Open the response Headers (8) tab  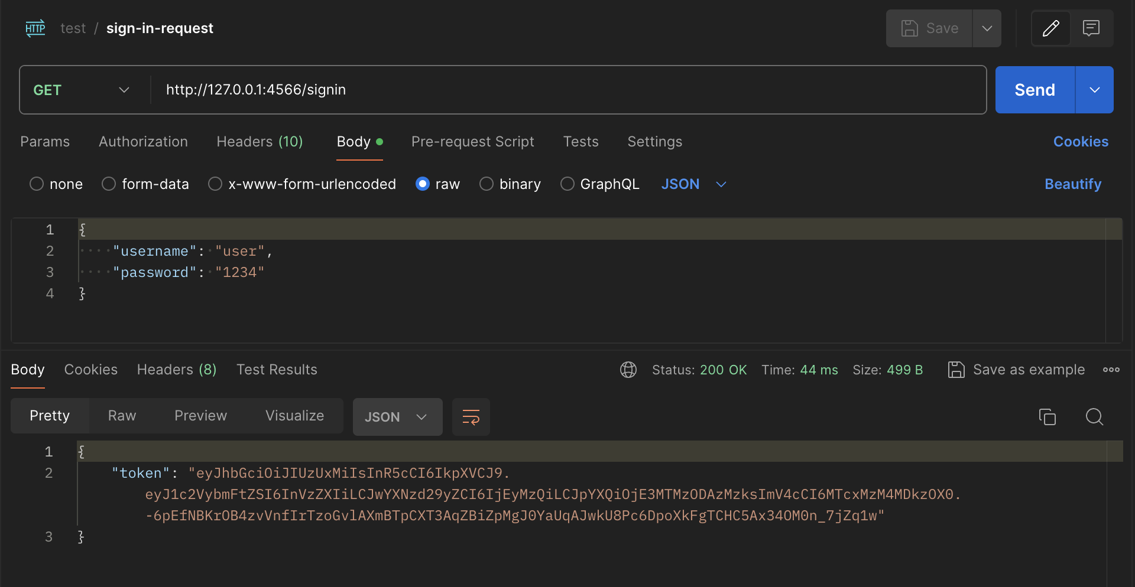point(177,370)
